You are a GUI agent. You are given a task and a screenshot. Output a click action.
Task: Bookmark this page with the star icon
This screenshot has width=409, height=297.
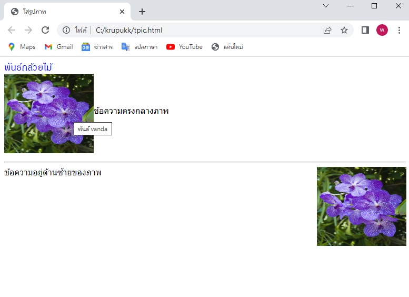point(344,30)
